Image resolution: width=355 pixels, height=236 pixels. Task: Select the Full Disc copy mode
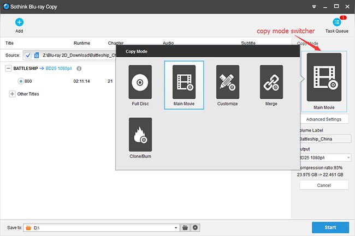140,86
